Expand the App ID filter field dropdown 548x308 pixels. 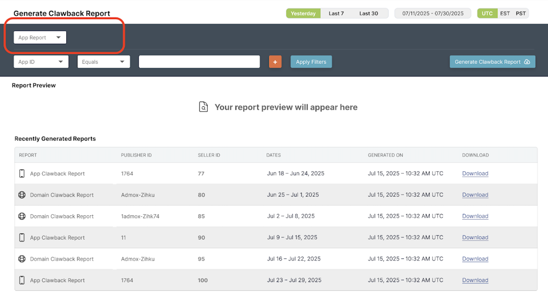coord(41,62)
